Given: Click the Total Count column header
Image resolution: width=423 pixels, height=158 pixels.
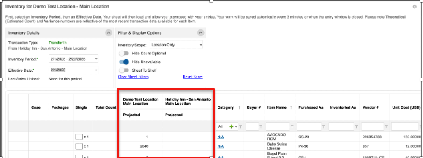Looking at the screenshot, I should 106,107.
